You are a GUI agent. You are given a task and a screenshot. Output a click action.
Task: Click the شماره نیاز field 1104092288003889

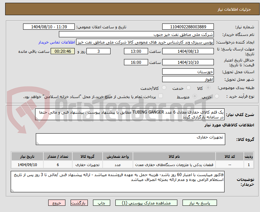[x=188, y=27]
